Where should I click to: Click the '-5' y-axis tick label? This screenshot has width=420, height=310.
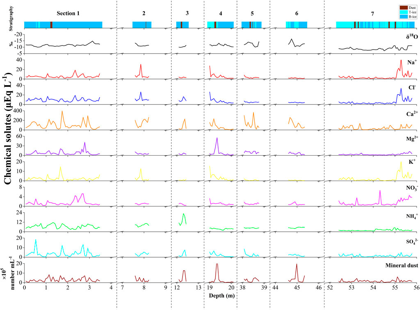click(x=20, y=54)
